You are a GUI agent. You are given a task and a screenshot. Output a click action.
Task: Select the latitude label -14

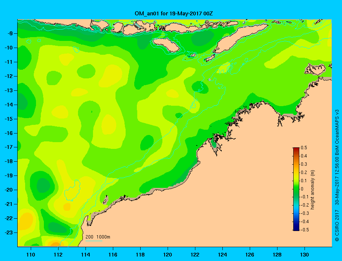(x=8, y=105)
